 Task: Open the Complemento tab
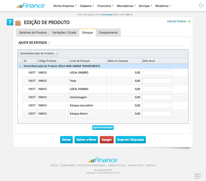(x=108, y=33)
